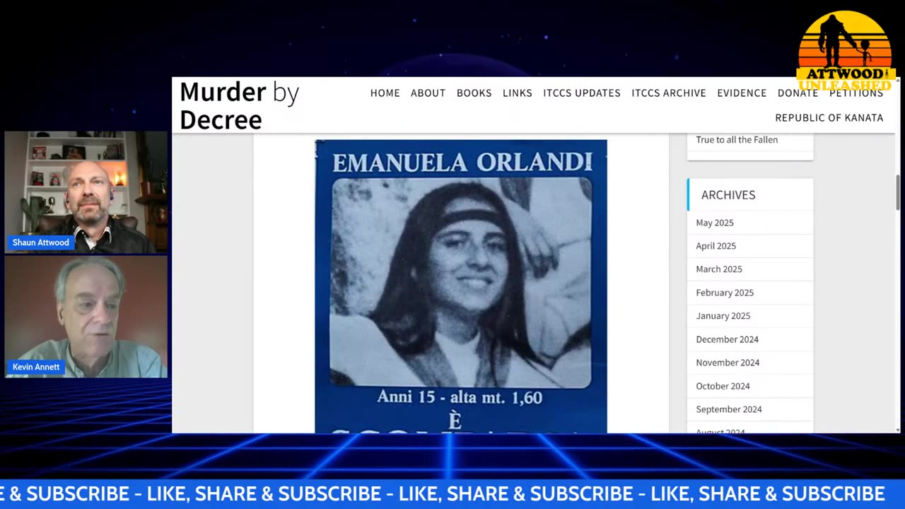This screenshot has height=509, width=905.
Task: Open the November 2024 archive
Action: 728,363
